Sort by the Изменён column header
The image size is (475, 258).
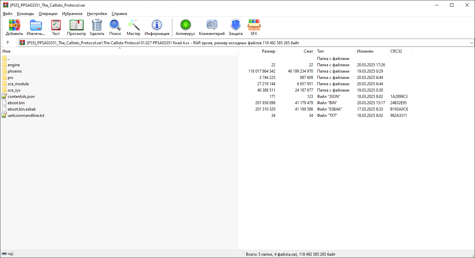371,51
